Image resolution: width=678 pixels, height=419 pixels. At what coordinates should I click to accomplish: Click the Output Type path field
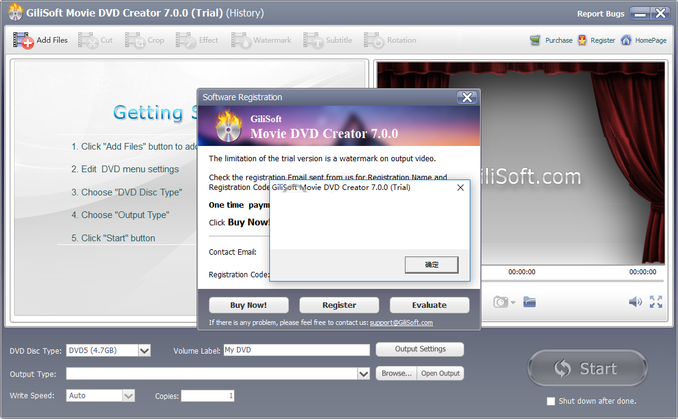[212, 374]
